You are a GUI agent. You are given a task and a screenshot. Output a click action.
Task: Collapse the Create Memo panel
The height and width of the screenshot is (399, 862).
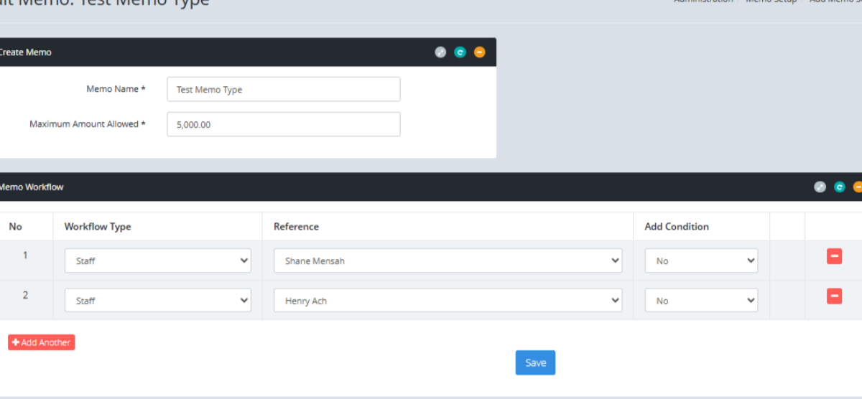479,52
